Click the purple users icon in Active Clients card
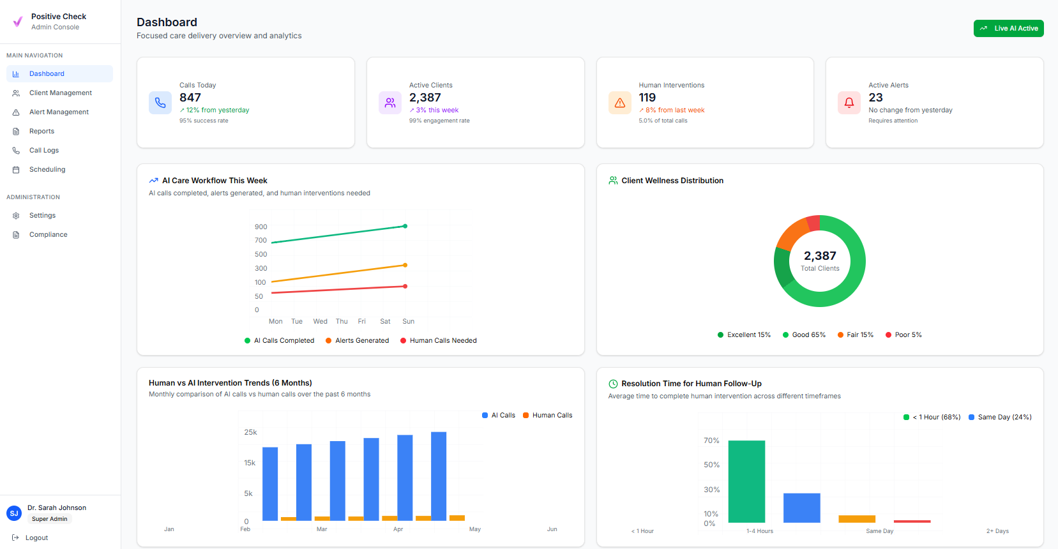This screenshot has height=549, width=1058. click(x=390, y=103)
